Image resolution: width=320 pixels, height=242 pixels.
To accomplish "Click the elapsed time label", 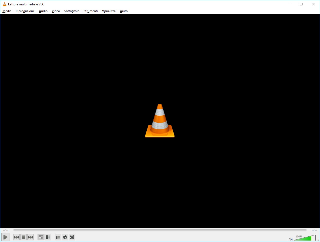I will click(6, 230).
